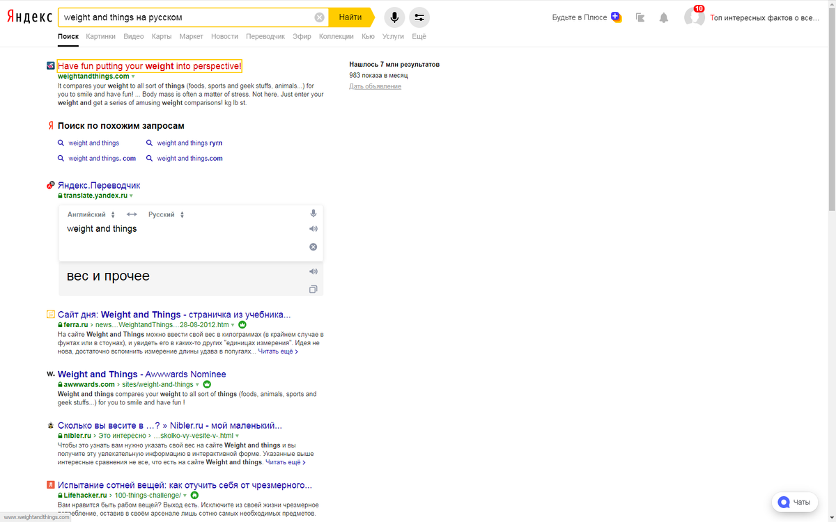This screenshot has height=522, width=836.
Task: Click 'Топ интересных фактов' notification text
Action: tap(764, 17)
